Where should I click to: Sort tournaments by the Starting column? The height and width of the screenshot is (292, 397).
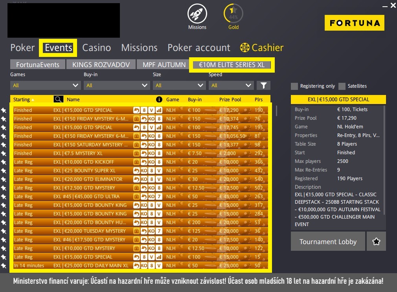click(x=24, y=99)
